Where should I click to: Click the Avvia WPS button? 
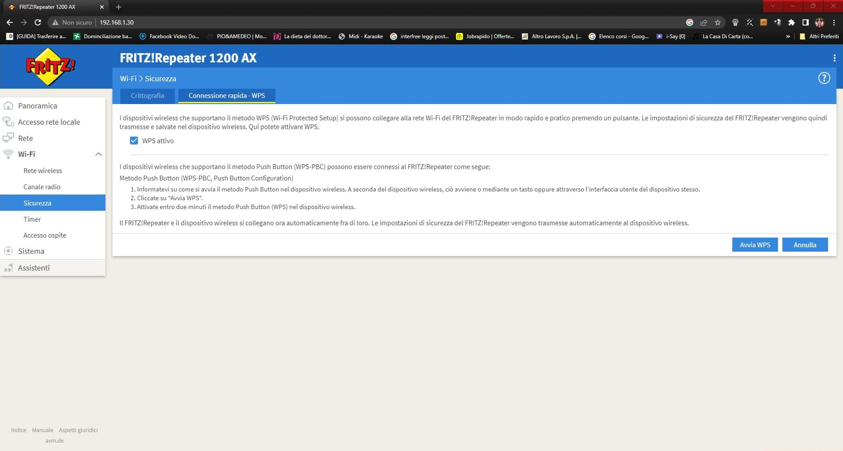[x=755, y=245]
